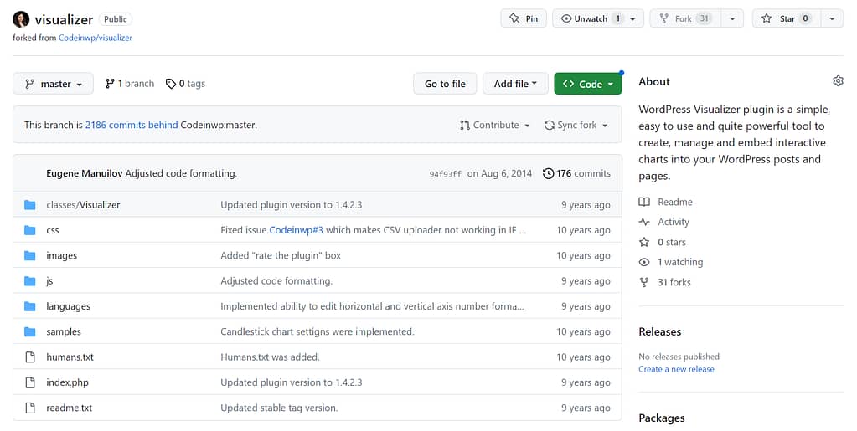Open the green Code dropdown
Image resolution: width=857 pixels, height=431 pixels.
click(x=587, y=84)
